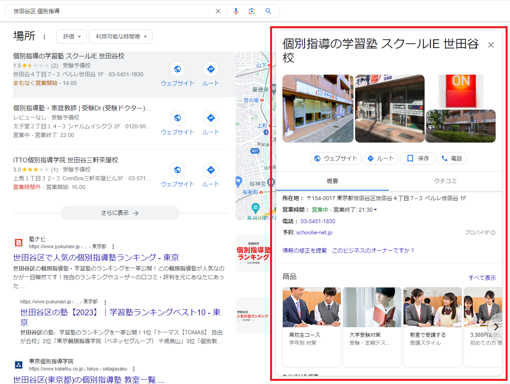Click the ルート button in the detail panel
This screenshot has height=384, width=510.
coord(381,158)
